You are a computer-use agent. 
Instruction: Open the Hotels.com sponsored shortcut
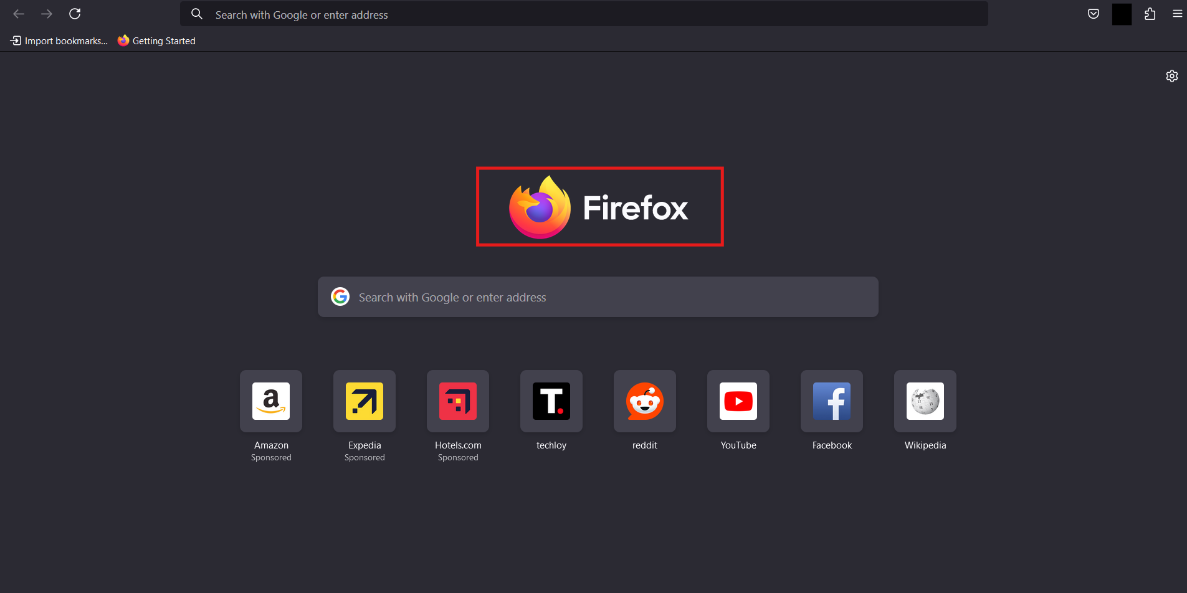coord(457,401)
